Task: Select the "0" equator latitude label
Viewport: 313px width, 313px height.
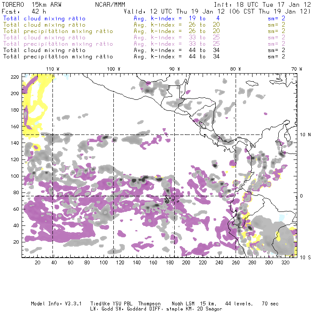Action: pyautogui.click(x=302, y=196)
